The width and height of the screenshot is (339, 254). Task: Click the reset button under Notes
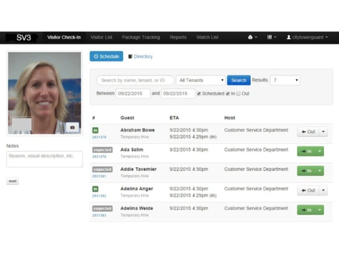12,181
